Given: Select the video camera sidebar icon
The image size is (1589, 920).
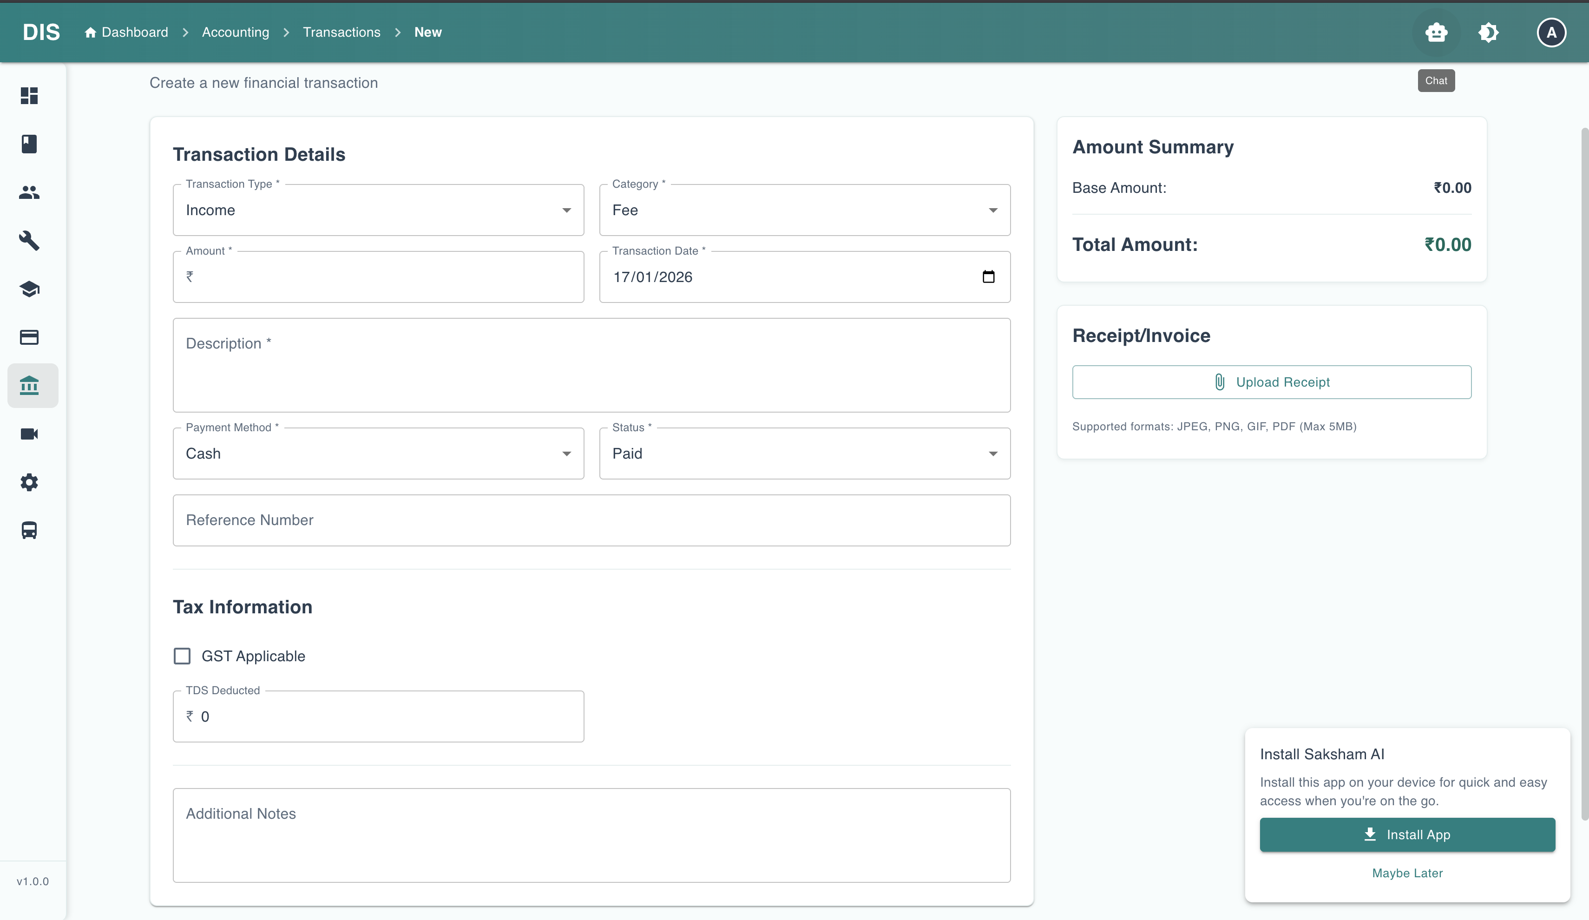Looking at the screenshot, I should point(29,434).
